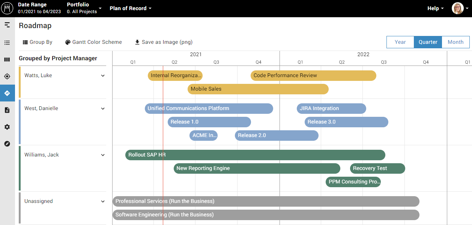The image size is (472, 225).
Task: Open Gantt Color Scheme
Action: coord(93,42)
